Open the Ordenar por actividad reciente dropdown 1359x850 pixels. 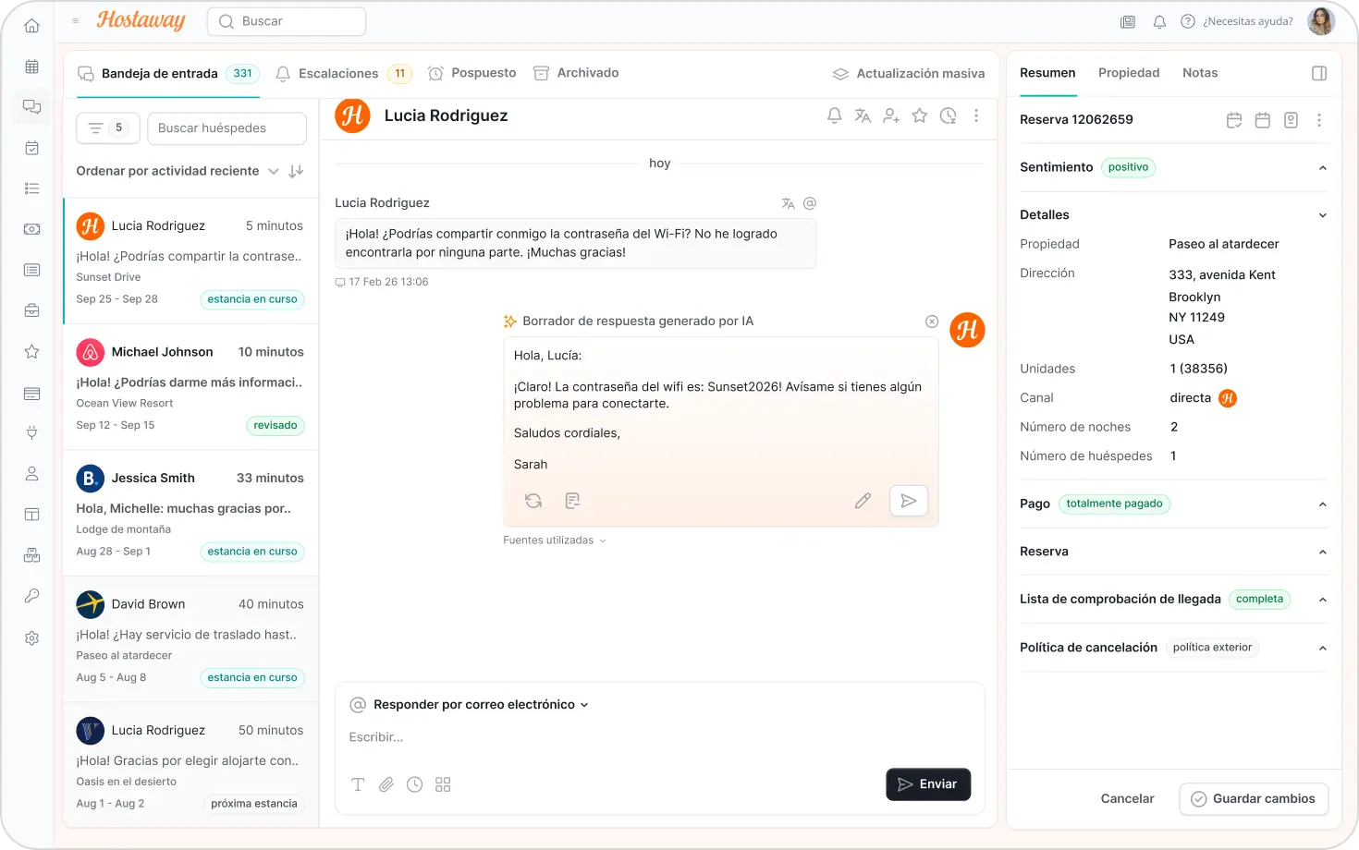tap(178, 171)
